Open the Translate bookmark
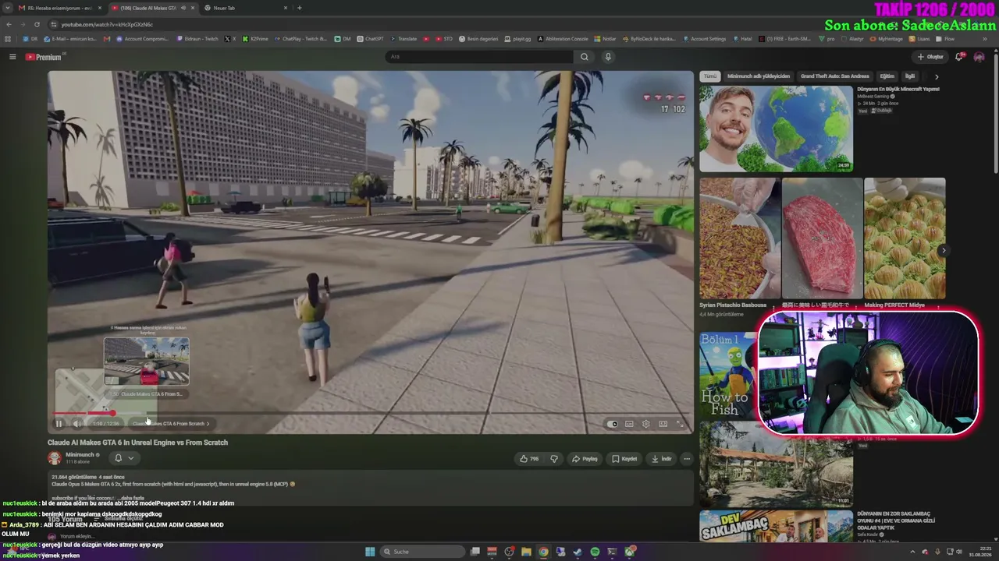Image resolution: width=999 pixels, height=561 pixels. [404, 39]
